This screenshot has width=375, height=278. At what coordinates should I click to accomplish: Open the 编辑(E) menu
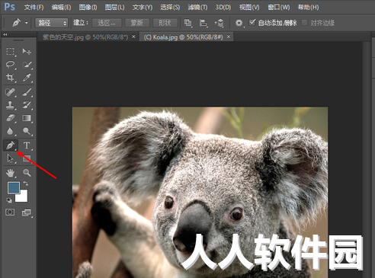pos(61,7)
